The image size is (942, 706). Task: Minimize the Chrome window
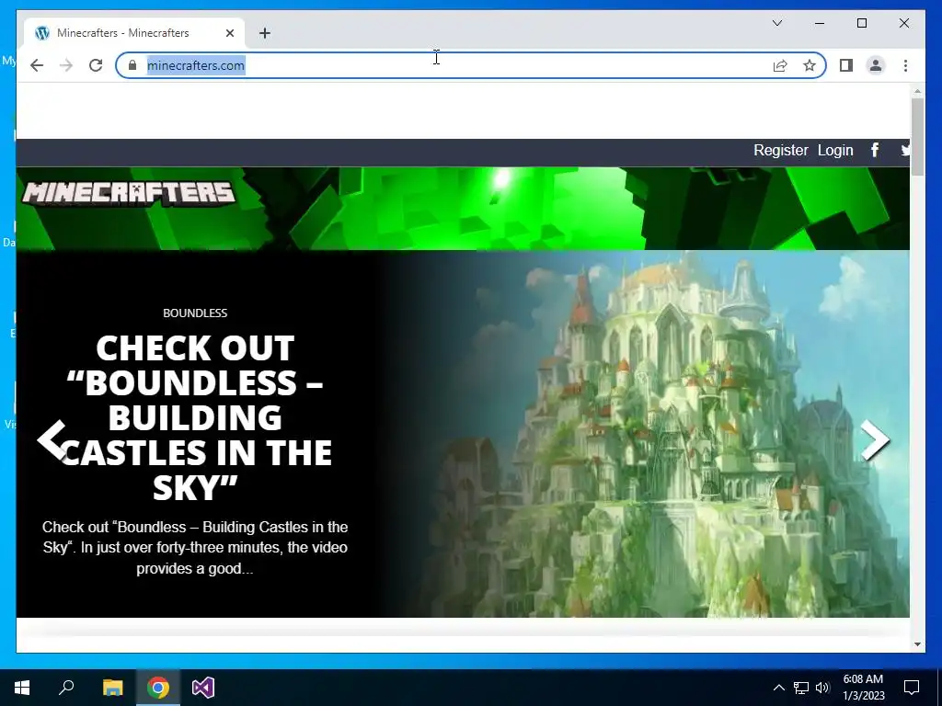click(820, 23)
